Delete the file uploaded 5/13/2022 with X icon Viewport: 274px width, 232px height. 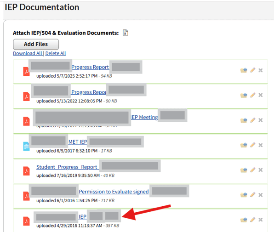261,95
